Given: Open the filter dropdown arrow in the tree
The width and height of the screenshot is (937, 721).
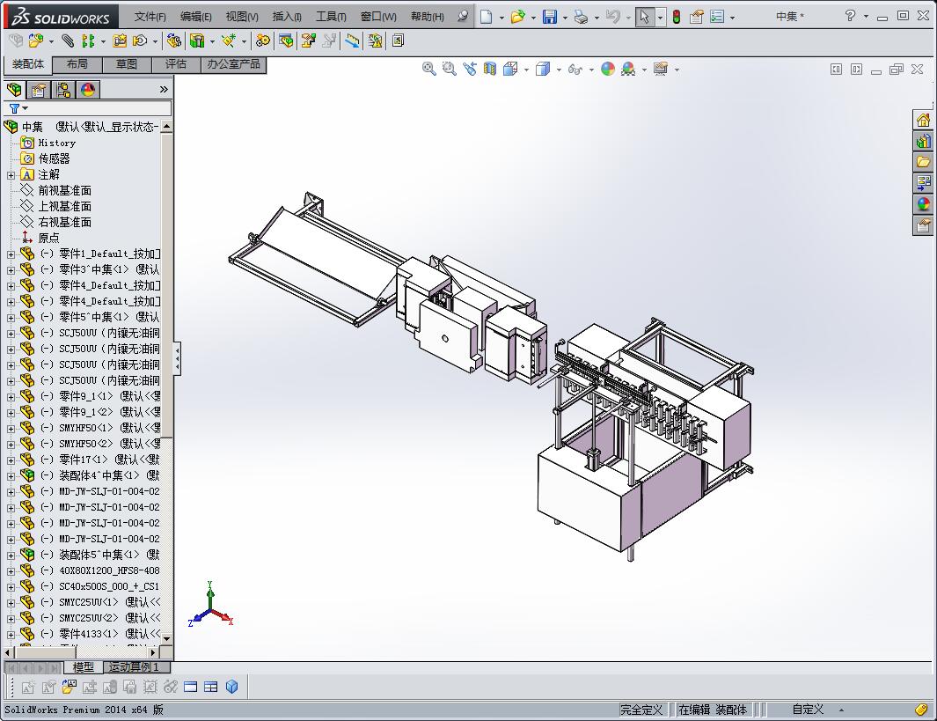Looking at the screenshot, I should pyautogui.click(x=26, y=108).
